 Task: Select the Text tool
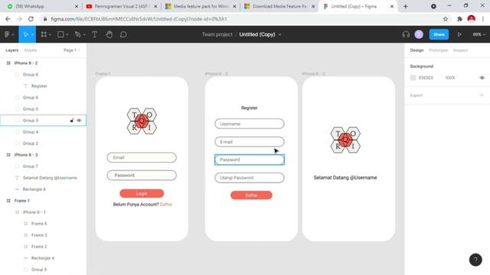[x=94, y=34]
